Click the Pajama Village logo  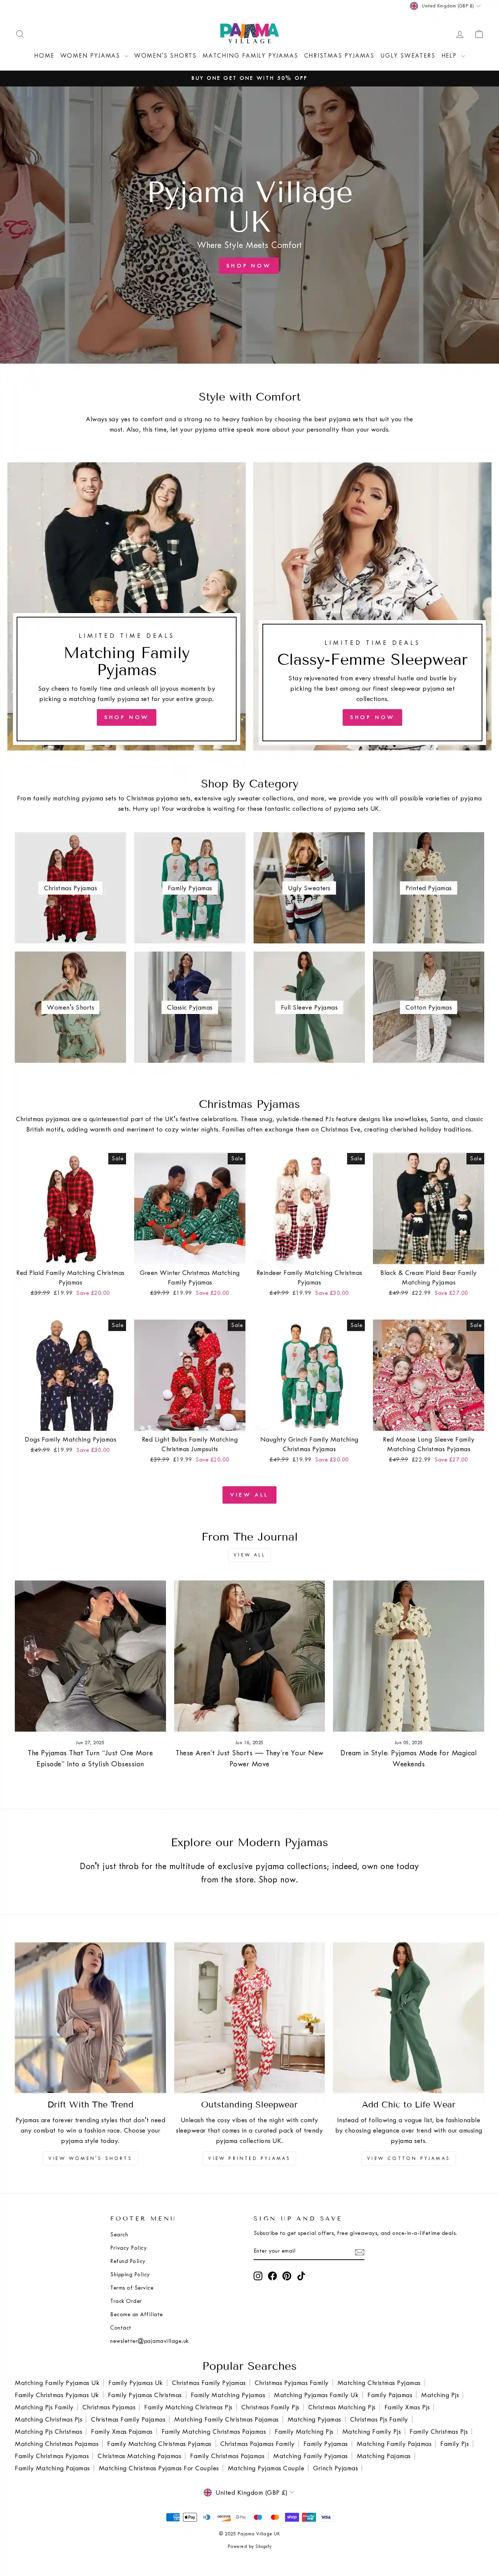pyautogui.click(x=249, y=33)
